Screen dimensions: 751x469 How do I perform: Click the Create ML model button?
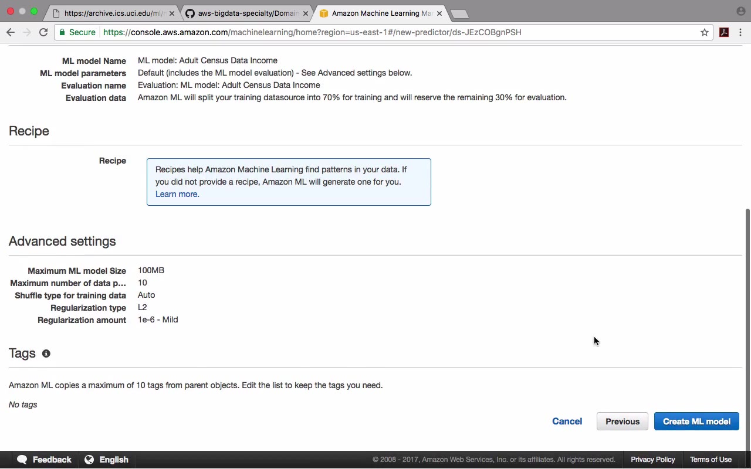(696, 422)
